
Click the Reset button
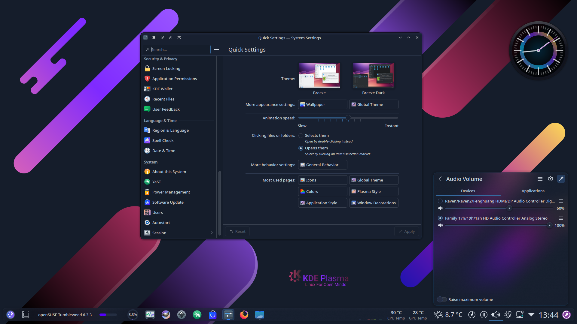[237, 231]
